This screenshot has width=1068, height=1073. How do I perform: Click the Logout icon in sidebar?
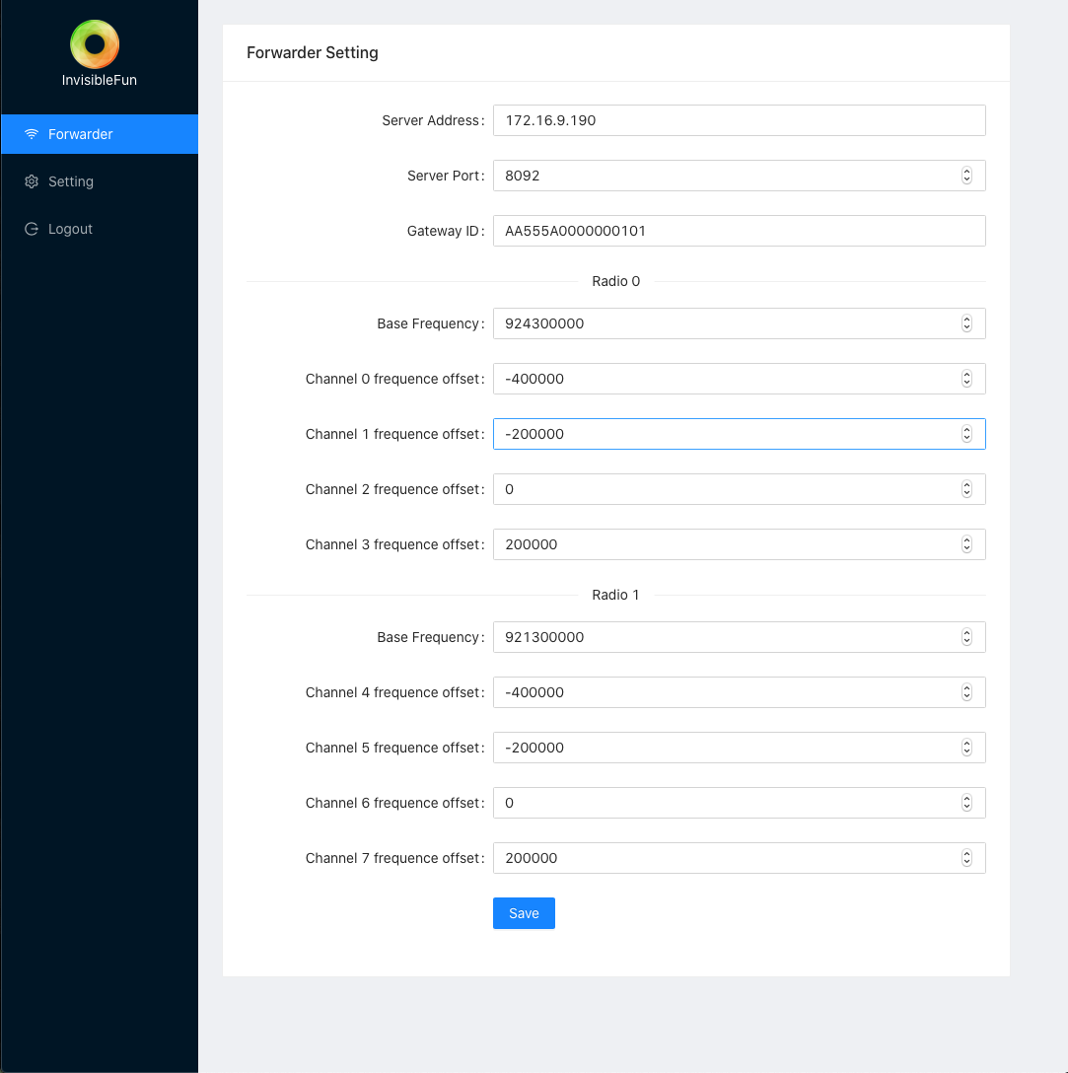click(x=32, y=229)
